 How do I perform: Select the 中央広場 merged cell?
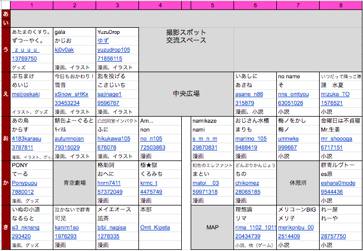tap(186, 94)
